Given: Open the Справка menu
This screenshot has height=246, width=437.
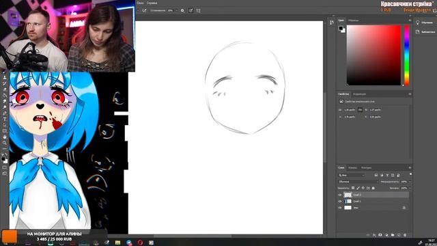Looking at the screenshot, I should pyautogui.click(x=152, y=3).
